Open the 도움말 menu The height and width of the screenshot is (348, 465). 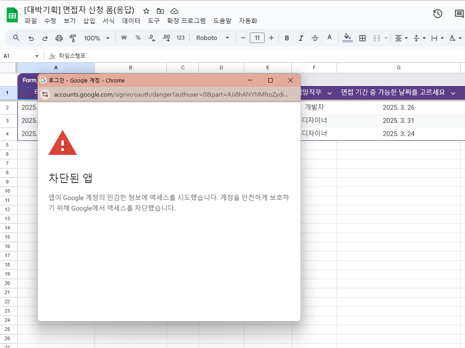222,21
